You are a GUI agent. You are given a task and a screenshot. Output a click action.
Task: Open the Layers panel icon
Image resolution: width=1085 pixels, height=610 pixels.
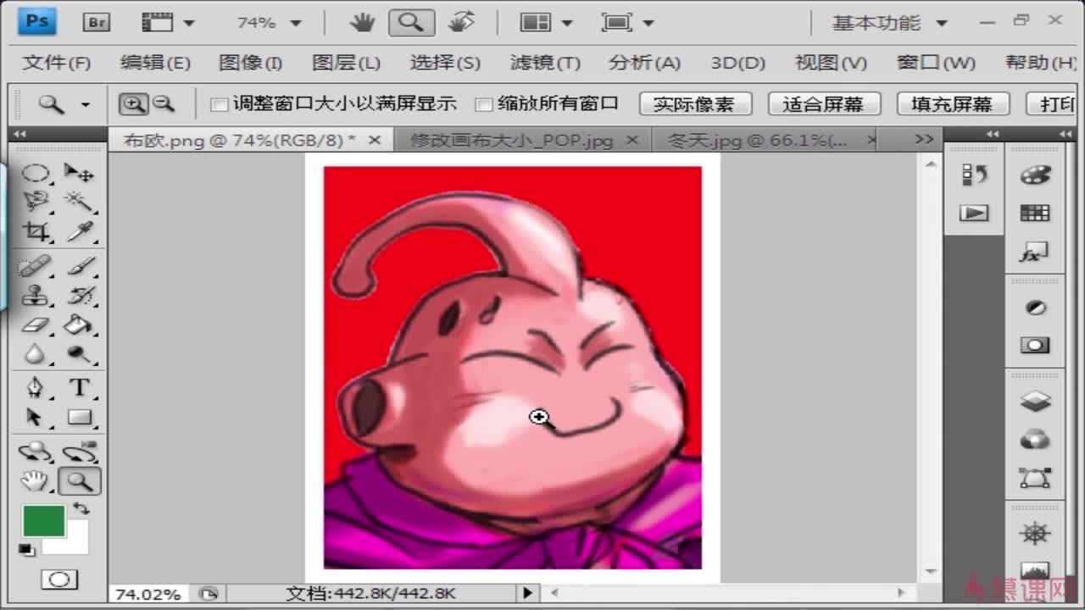(1035, 402)
